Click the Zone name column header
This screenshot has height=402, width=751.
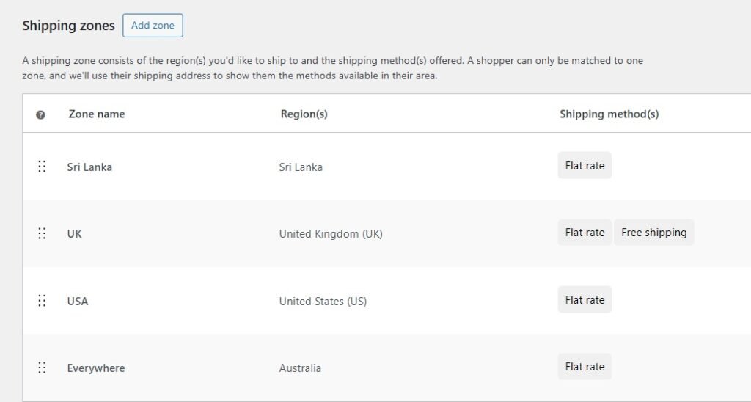click(97, 114)
